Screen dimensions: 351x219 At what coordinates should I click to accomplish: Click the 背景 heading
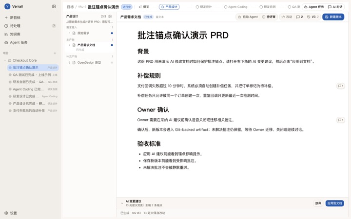(x=143, y=52)
